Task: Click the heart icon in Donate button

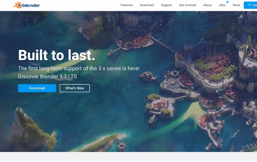Action: (x=250, y=5)
